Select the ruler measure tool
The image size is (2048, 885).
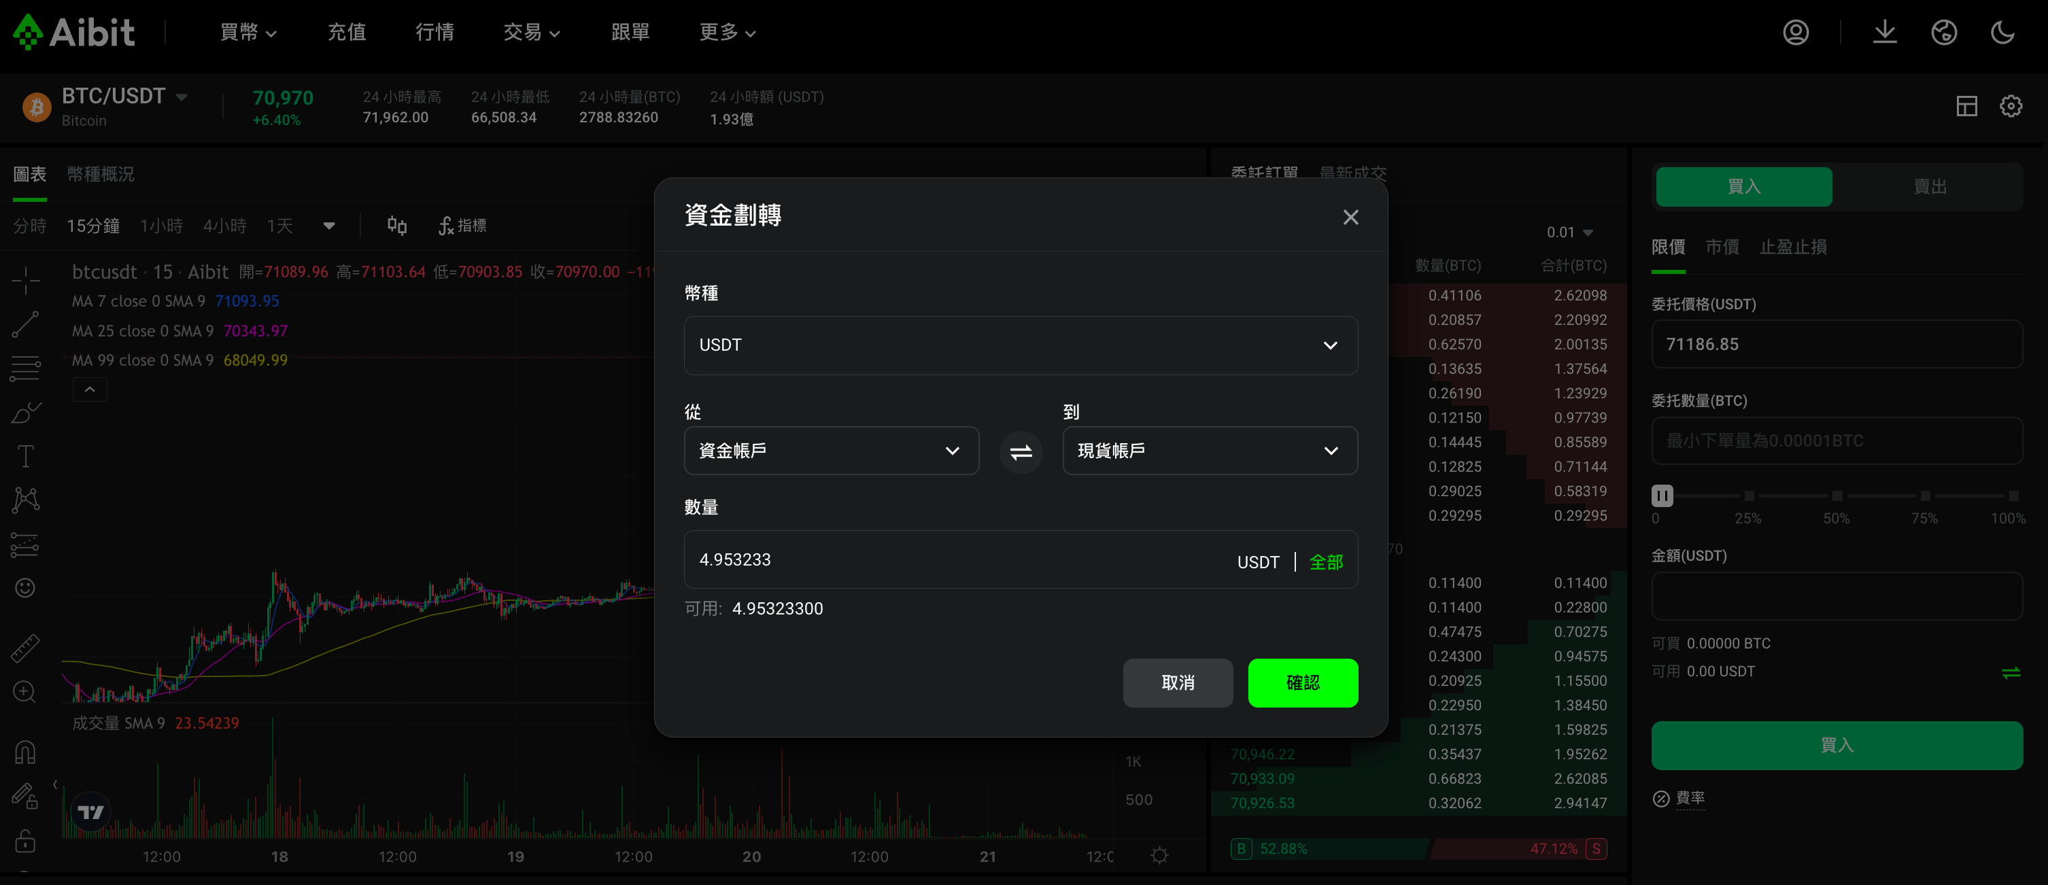25,648
